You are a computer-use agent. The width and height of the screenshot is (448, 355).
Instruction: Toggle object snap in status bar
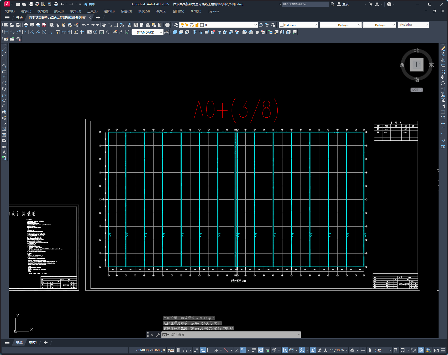(x=243, y=350)
